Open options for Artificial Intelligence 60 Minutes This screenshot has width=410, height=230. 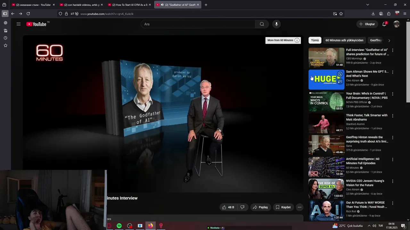point(393,159)
